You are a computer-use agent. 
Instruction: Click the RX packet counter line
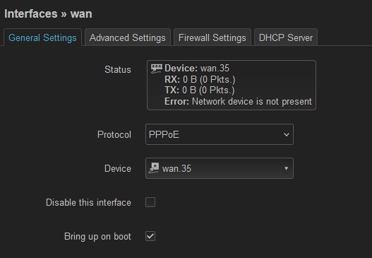point(200,80)
